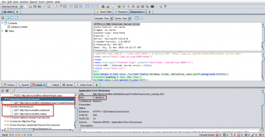Click the Snapshot Session toolbar icon

[x=40, y=6]
